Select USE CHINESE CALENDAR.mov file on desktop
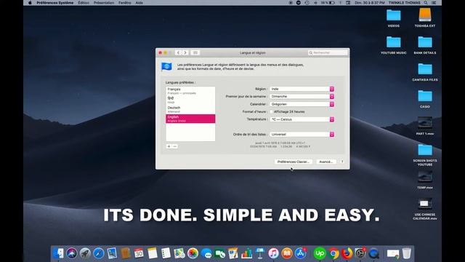 [x=424, y=204]
